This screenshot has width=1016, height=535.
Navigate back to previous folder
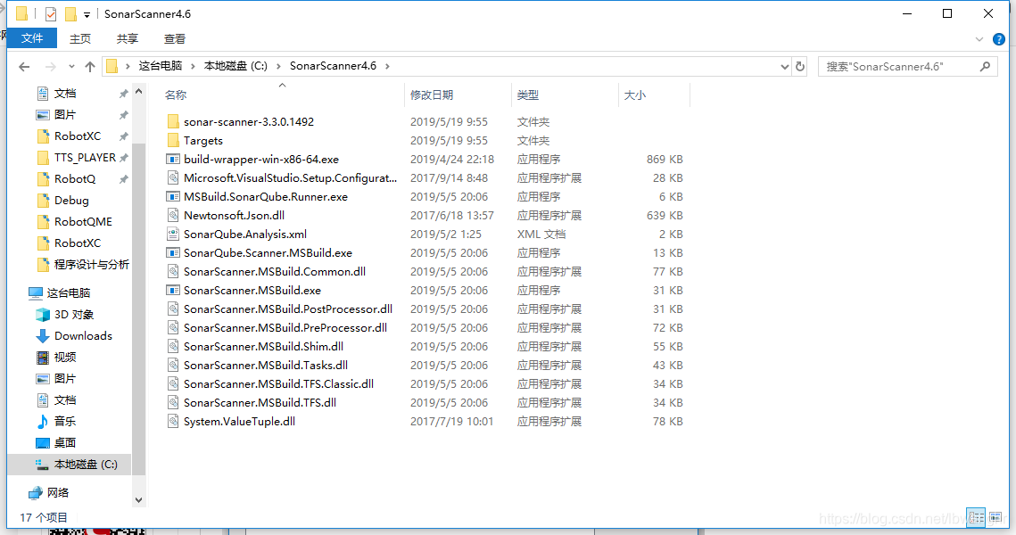[24, 66]
